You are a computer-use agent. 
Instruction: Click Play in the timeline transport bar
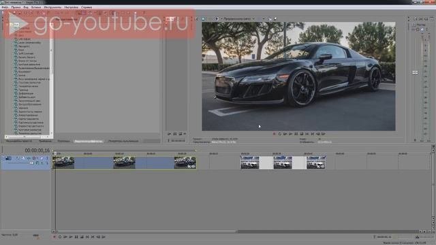71,237
